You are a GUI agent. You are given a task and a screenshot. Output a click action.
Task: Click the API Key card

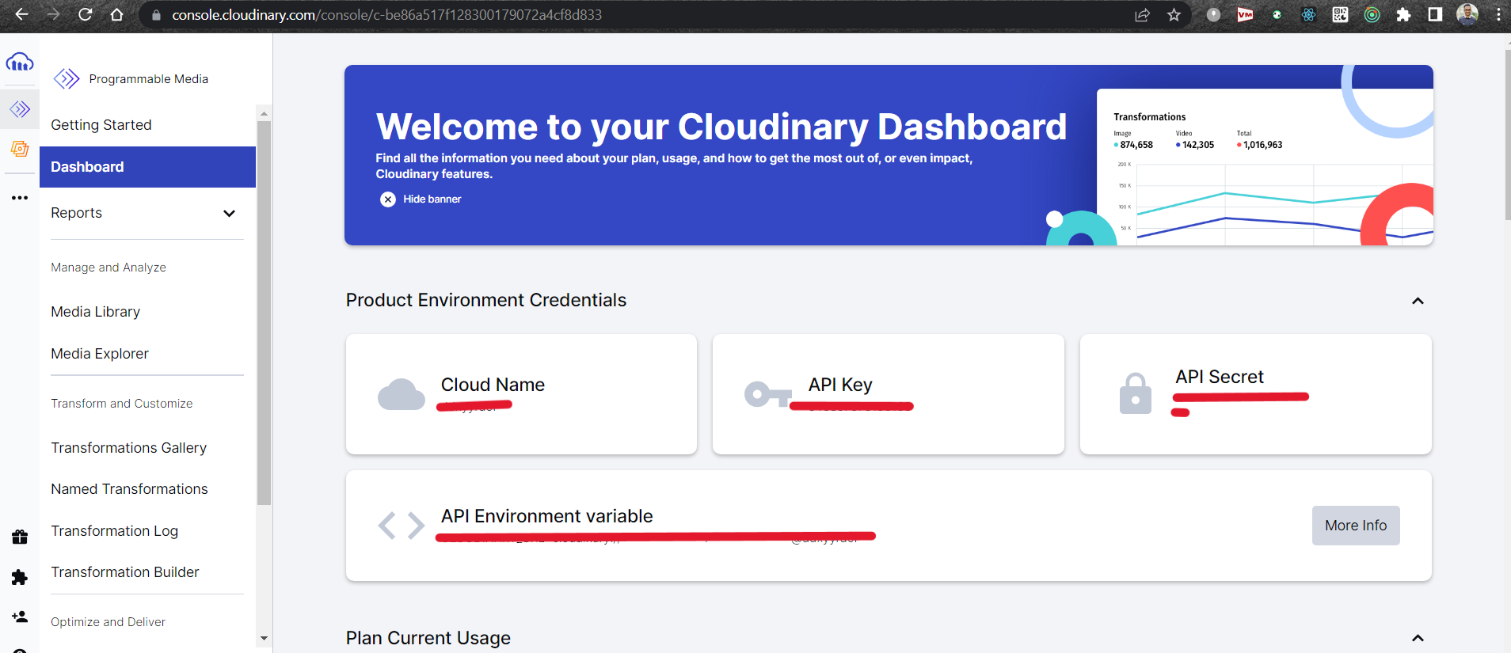888,394
